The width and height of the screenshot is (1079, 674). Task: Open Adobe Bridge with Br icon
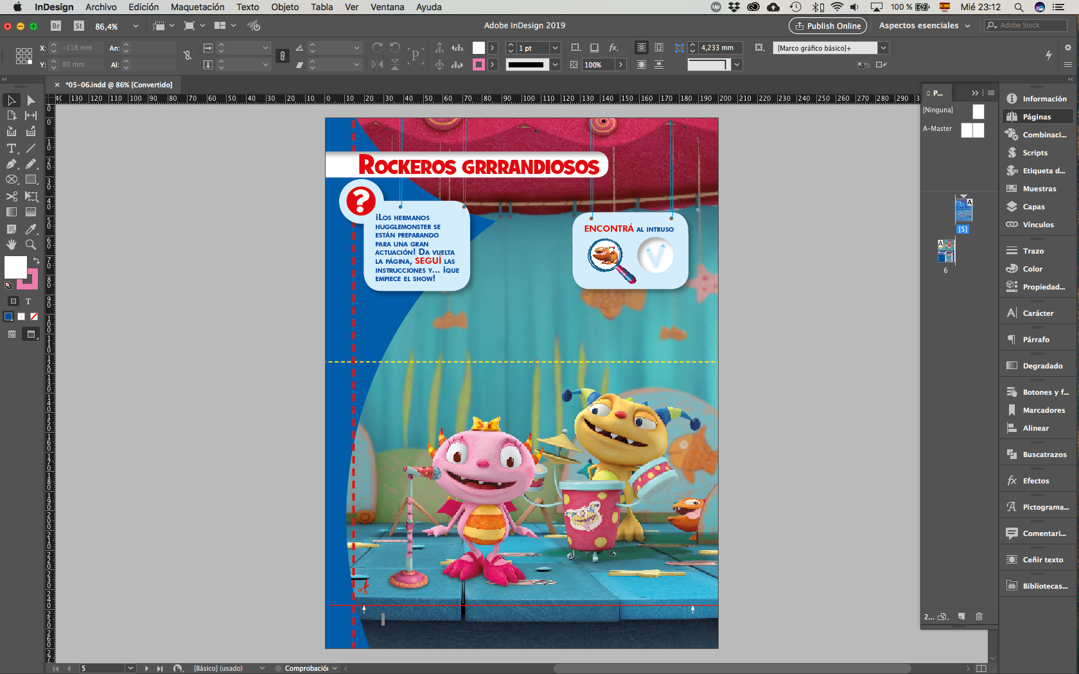[x=56, y=26]
